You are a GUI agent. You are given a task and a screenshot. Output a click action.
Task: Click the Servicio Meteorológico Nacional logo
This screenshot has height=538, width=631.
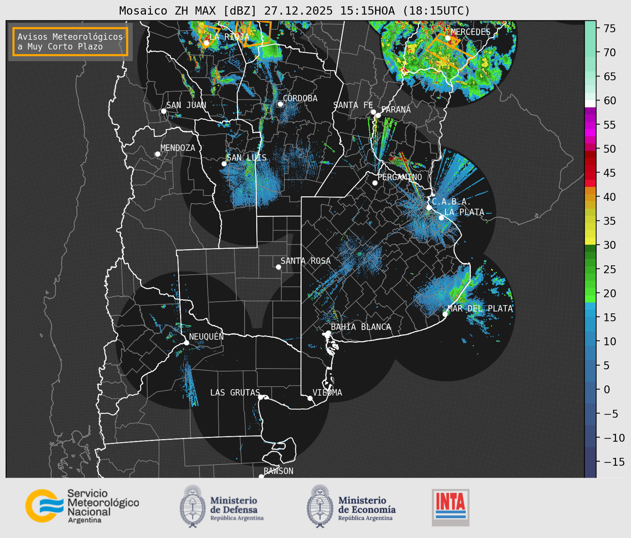click(82, 506)
